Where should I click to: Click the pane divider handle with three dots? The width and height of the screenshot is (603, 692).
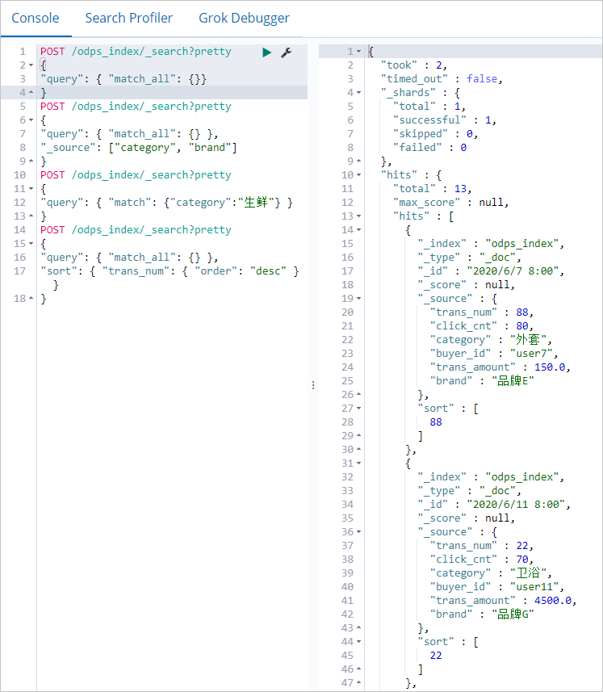pyautogui.click(x=313, y=385)
